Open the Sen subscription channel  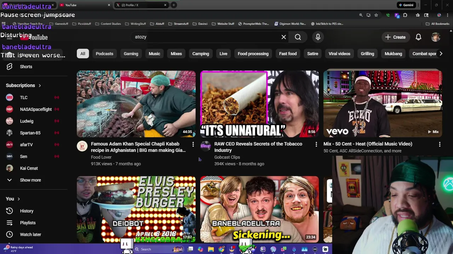23,157
